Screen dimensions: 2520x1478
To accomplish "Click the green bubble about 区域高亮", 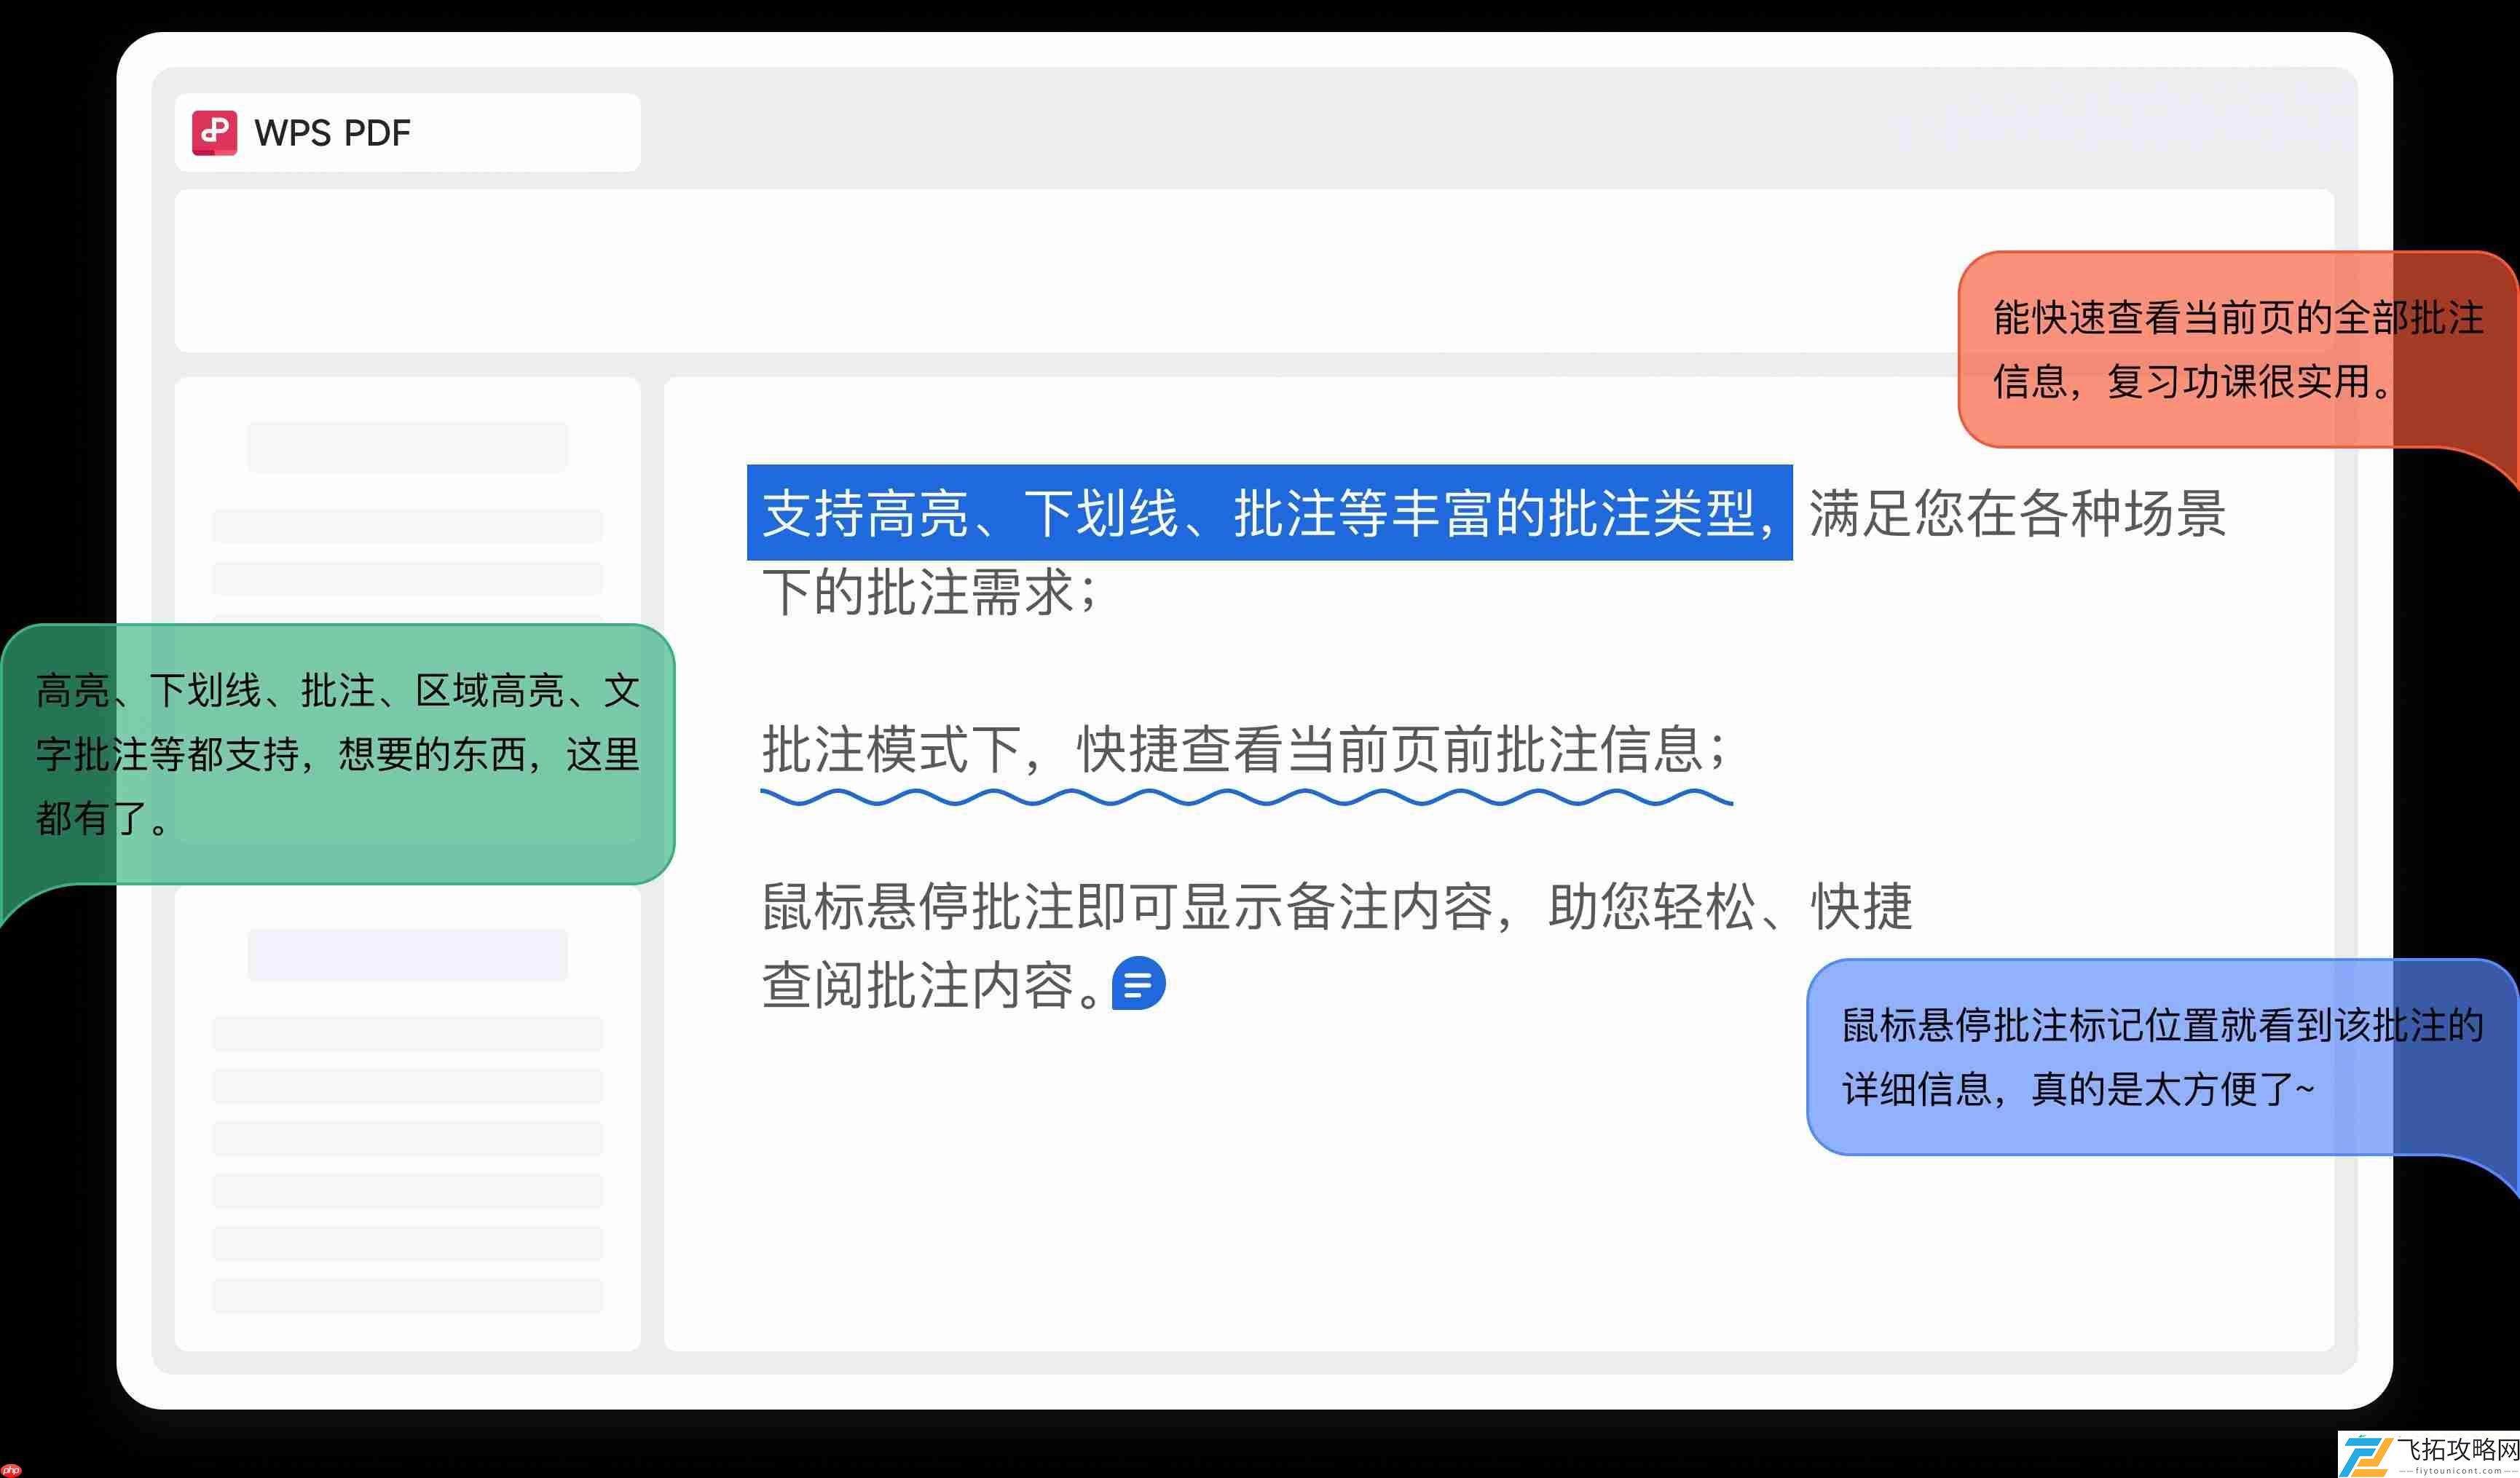I will (338, 755).
